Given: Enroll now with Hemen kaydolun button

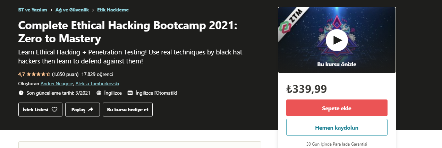Looking at the screenshot, I should click(x=337, y=127).
